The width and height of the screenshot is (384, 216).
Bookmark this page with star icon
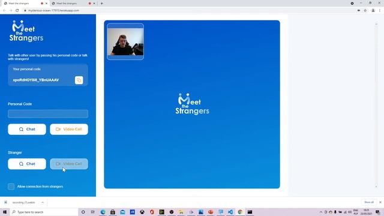coord(365,11)
